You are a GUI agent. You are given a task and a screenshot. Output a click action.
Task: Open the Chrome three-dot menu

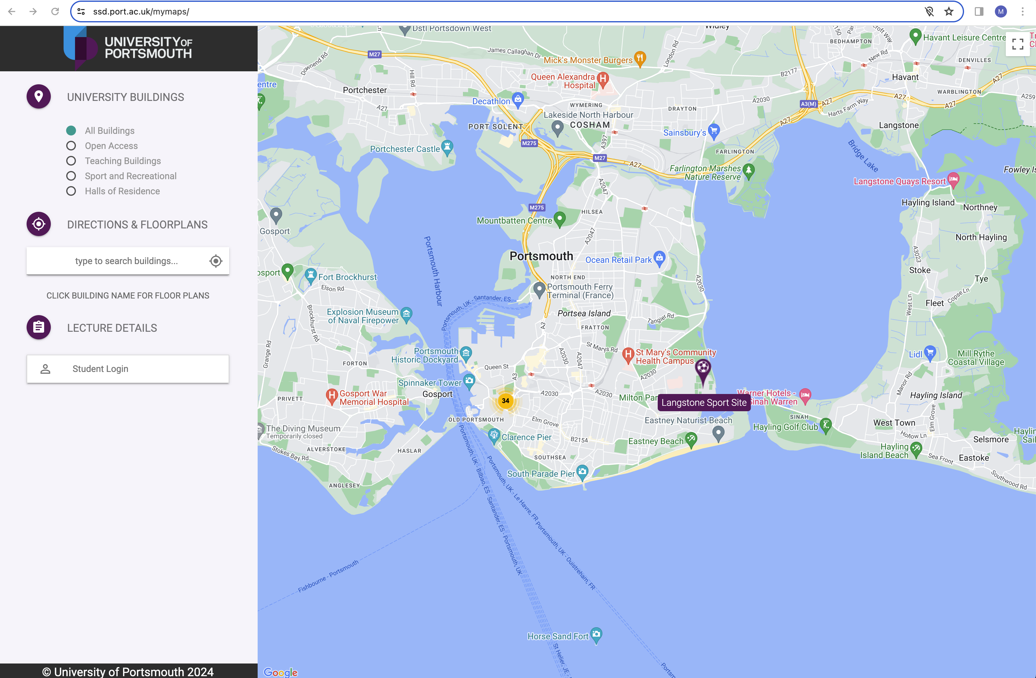1022,12
